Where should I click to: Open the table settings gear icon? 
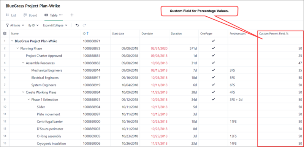[x=5, y=33]
